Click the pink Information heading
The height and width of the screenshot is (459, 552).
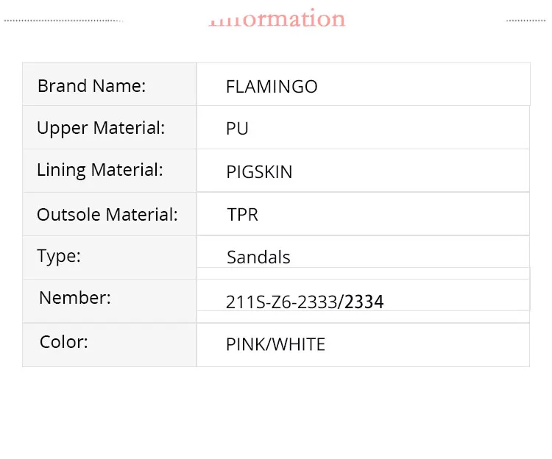(x=277, y=18)
